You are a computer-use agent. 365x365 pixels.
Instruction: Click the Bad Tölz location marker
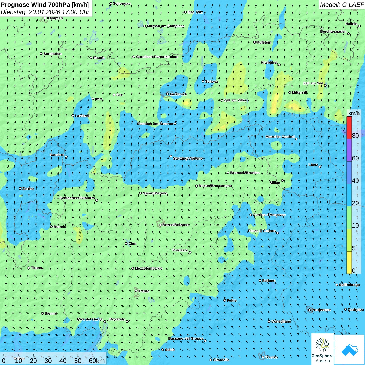(185, 12)
